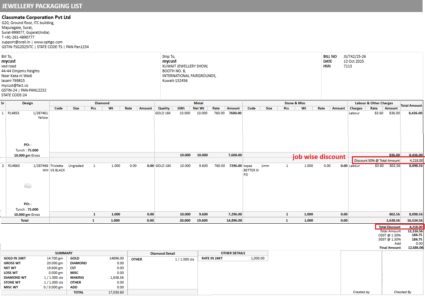This screenshot has width=425, height=298.
Task: Select the Total Discount highlighted row
Action: 399,227
